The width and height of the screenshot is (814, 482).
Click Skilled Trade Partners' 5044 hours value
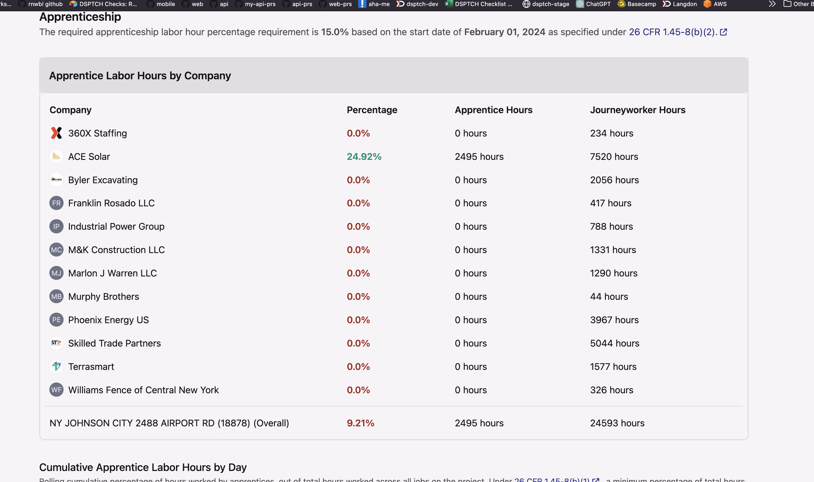pos(614,343)
